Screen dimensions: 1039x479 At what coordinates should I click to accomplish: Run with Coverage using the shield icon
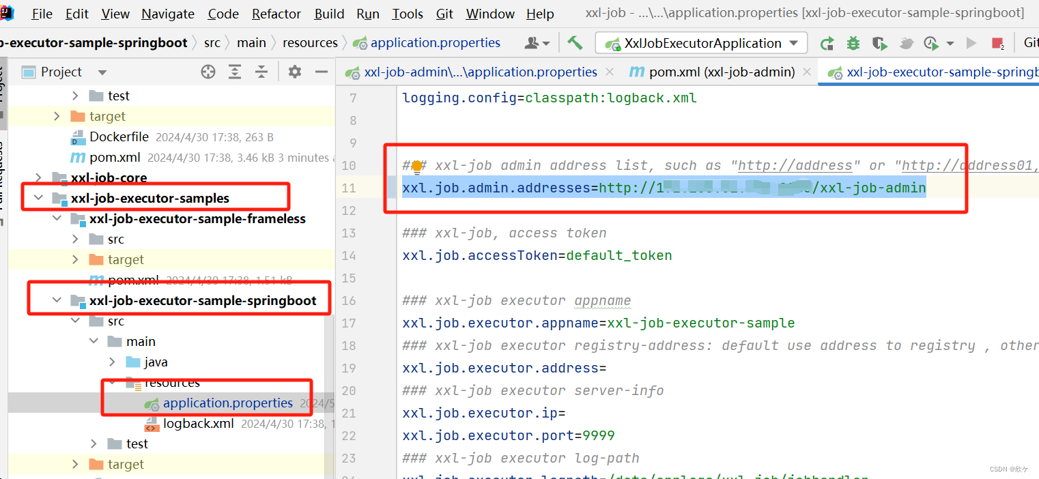(x=879, y=42)
